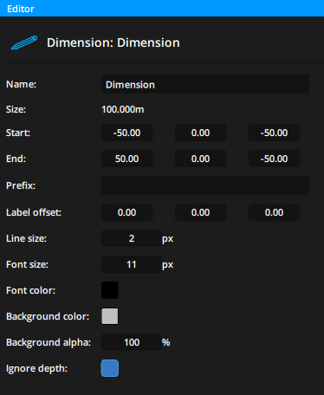Click the 'Background color:' label
This screenshot has height=395, width=324.
[x=48, y=316]
